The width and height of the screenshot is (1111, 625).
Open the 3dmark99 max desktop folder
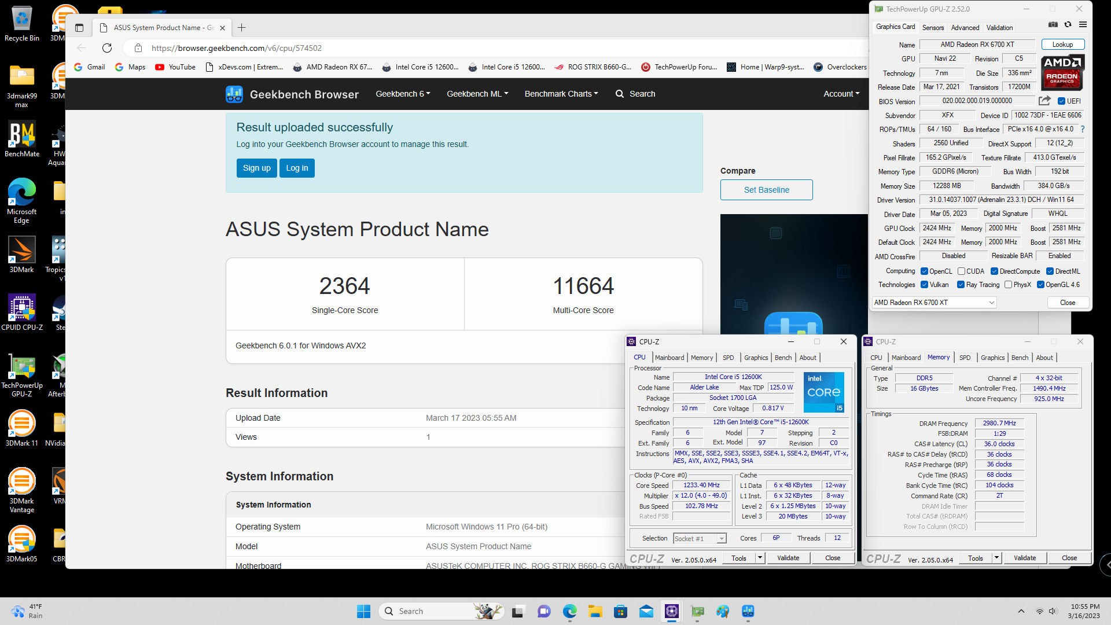(22, 85)
